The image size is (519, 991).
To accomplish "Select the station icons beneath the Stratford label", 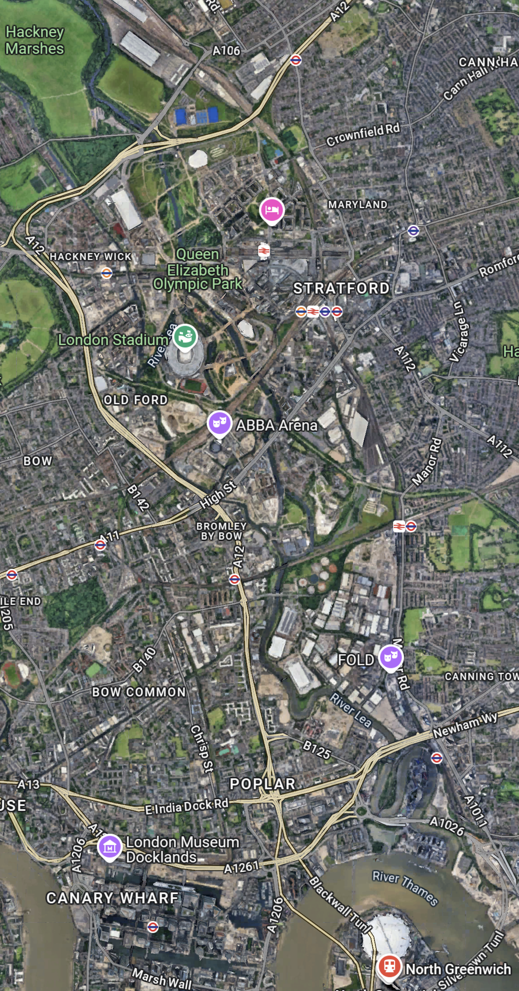I will point(319,311).
